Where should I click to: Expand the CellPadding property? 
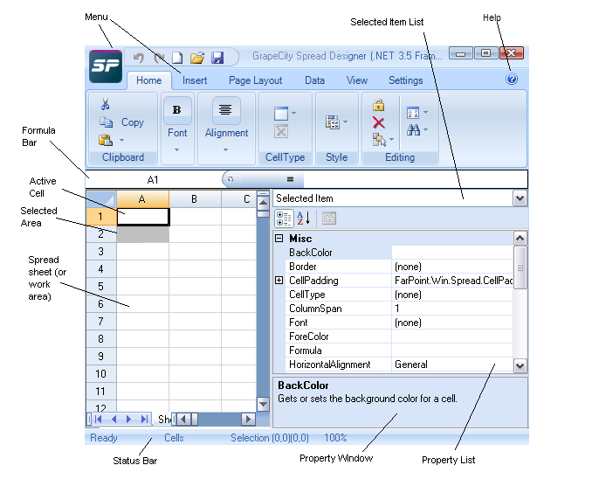click(279, 280)
